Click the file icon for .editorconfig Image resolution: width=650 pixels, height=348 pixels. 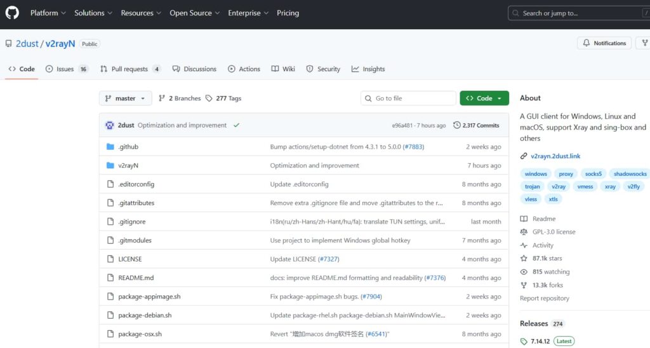(110, 184)
